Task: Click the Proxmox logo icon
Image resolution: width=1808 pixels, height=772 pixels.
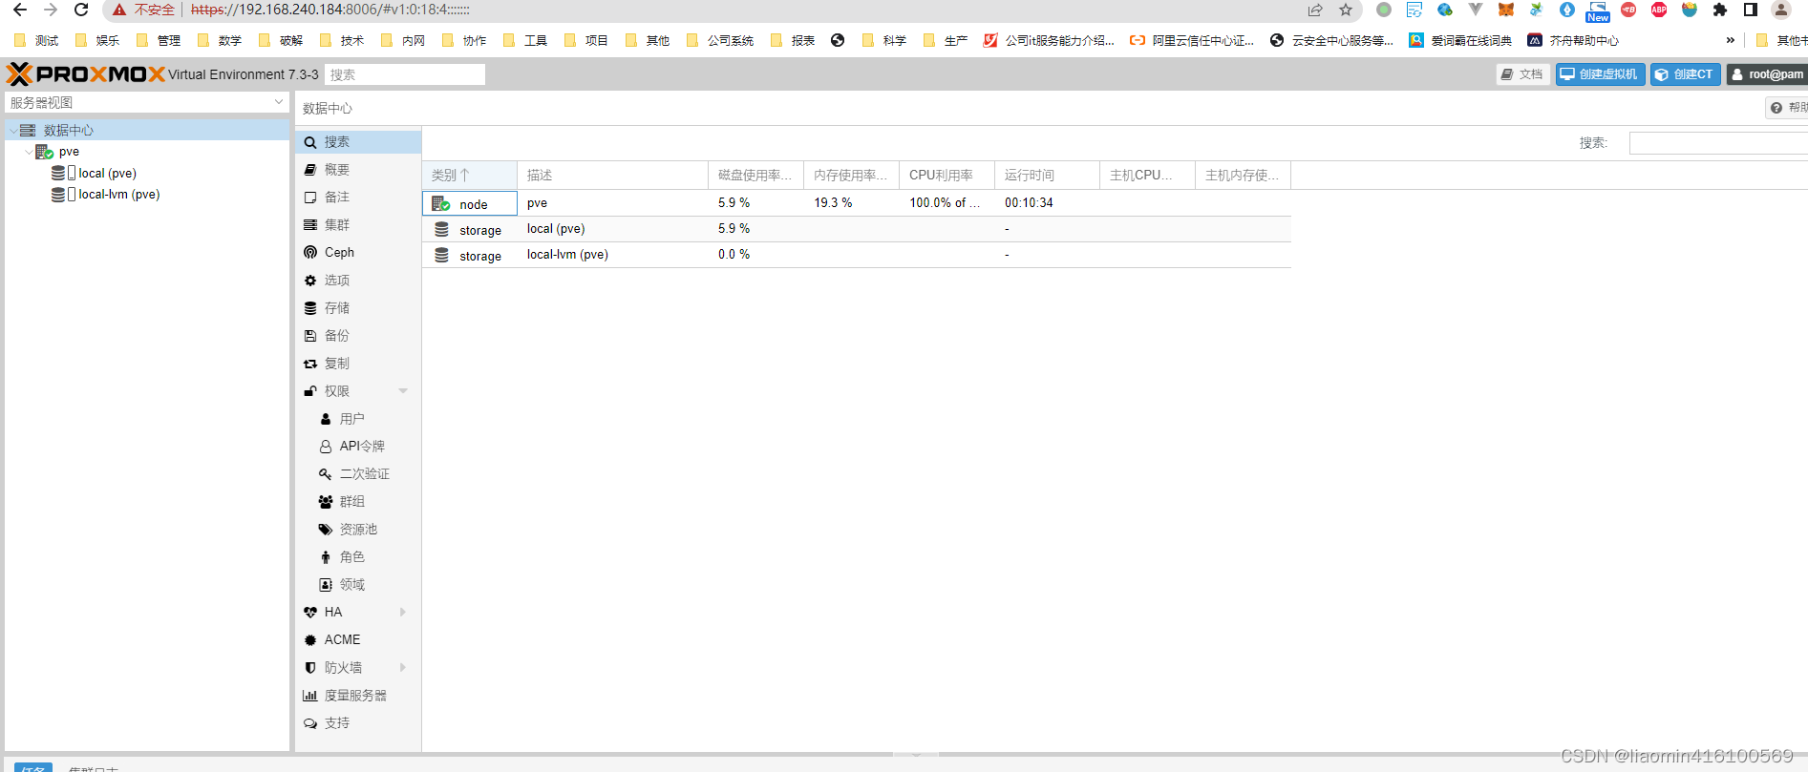Action: (20, 74)
